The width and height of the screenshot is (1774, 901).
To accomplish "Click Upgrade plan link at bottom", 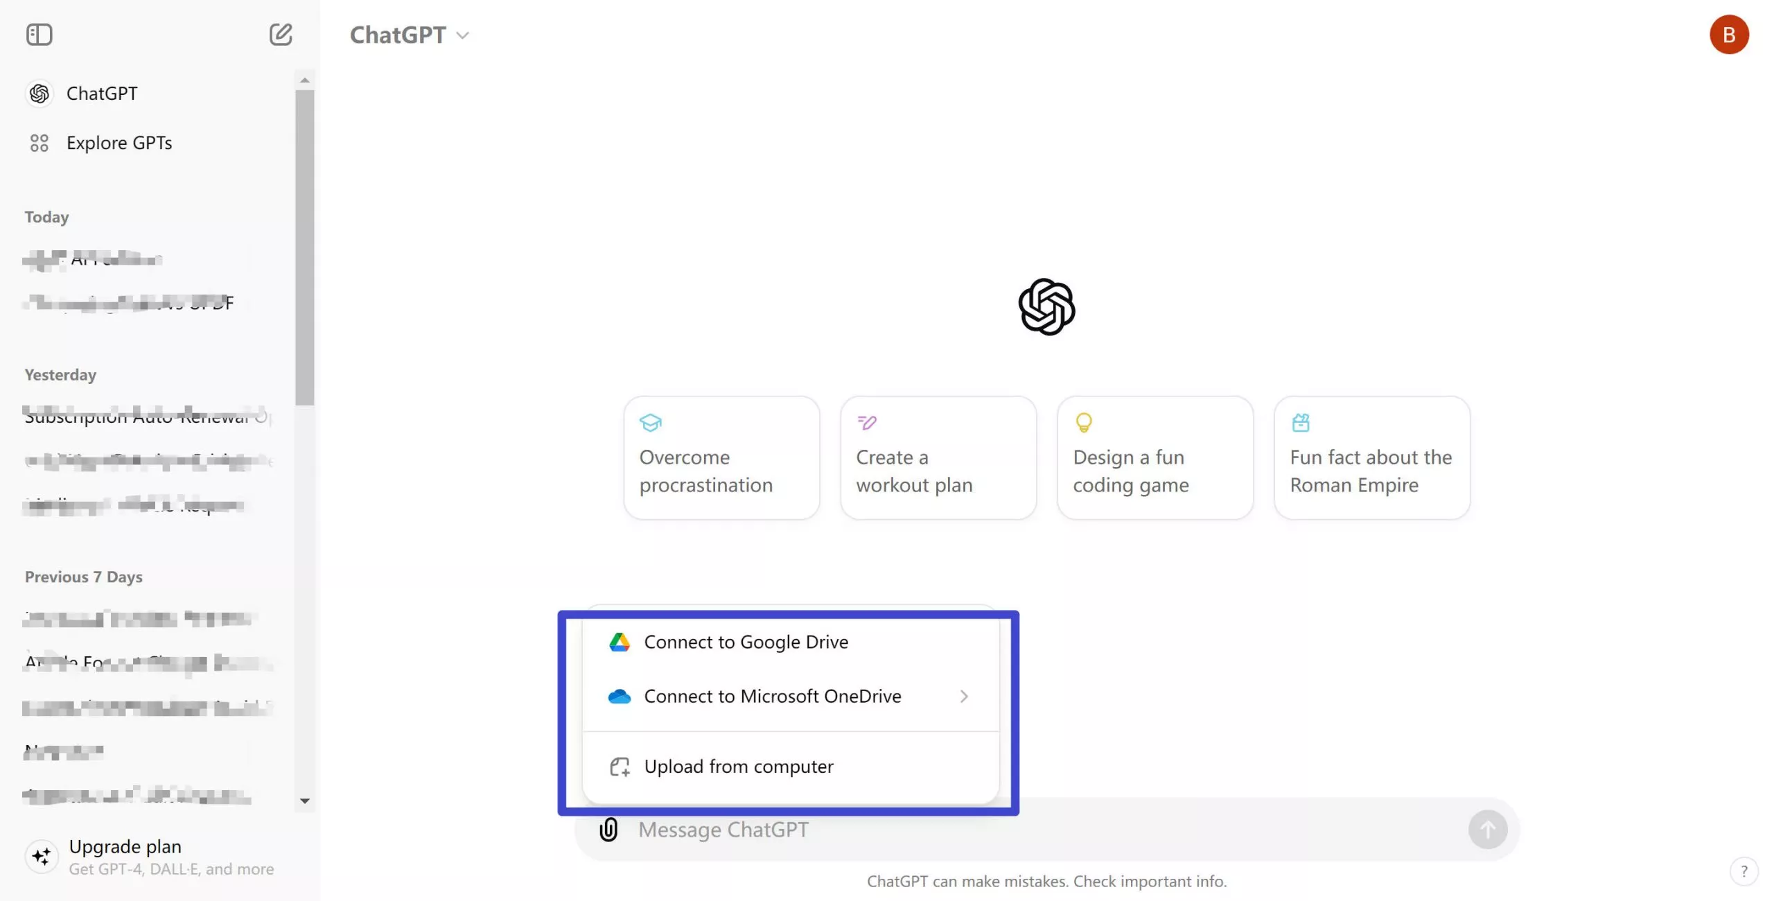I will [x=124, y=846].
